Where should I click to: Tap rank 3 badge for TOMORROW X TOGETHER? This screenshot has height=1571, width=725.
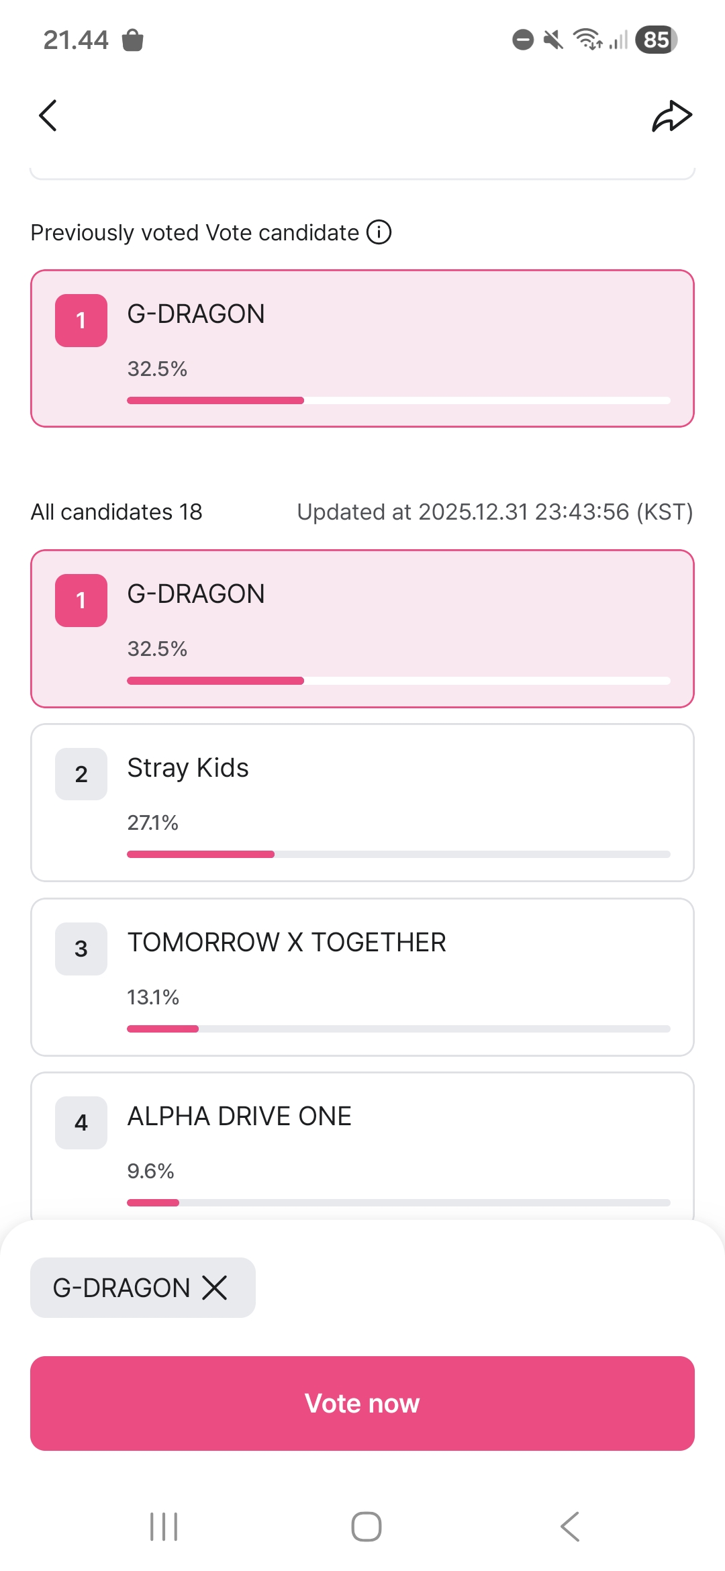tap(81, 949)
